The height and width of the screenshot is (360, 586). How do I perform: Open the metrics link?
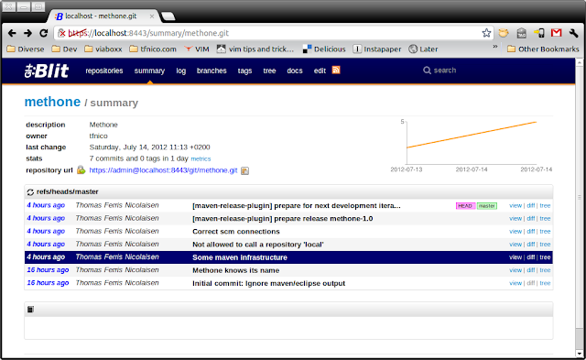tap(201, 158)
